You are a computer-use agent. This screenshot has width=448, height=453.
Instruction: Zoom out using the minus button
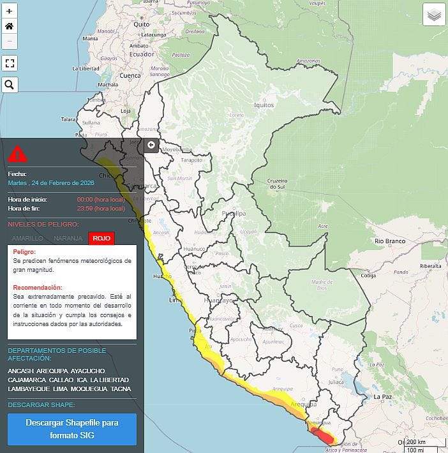coord(10,41)
